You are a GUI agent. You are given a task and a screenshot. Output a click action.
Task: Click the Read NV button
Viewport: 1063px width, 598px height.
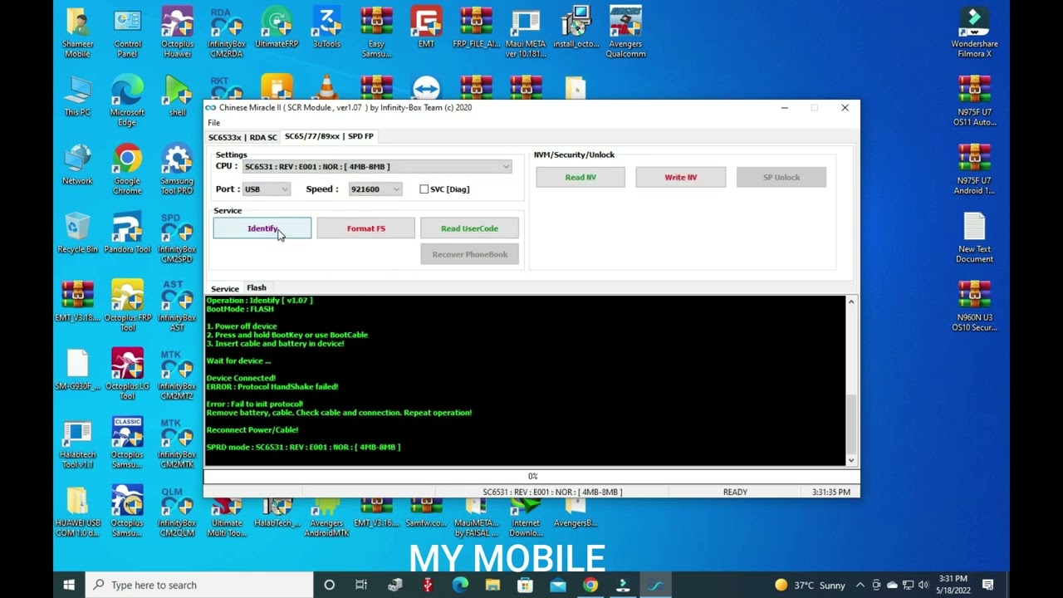pyautogui.click(x=580, y=177)
